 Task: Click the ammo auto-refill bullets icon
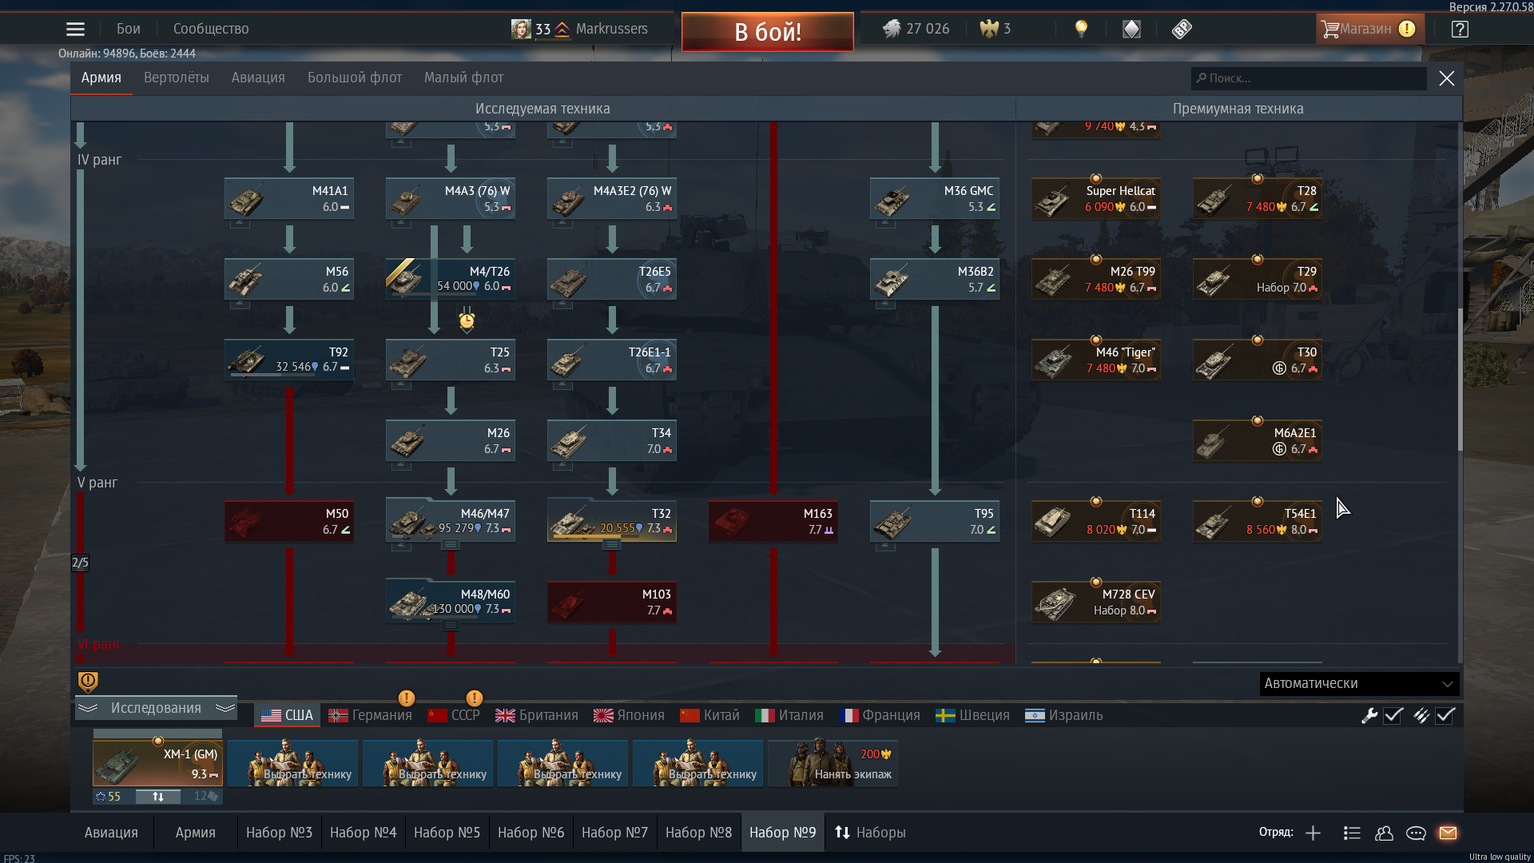coord(1421,716)
